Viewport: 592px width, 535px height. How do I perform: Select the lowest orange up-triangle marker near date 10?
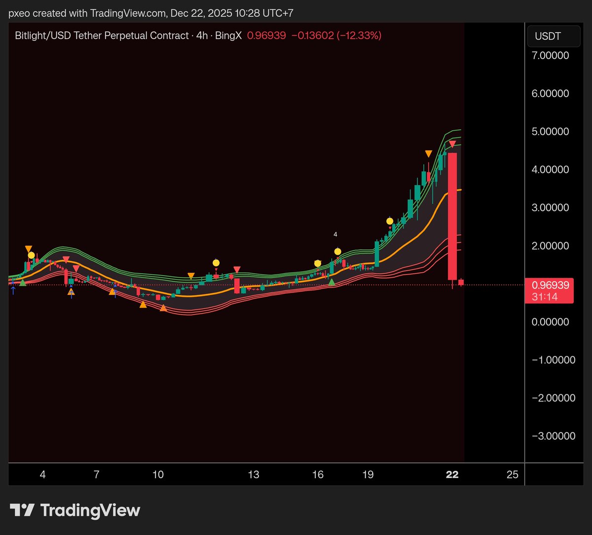click(163, 308)
